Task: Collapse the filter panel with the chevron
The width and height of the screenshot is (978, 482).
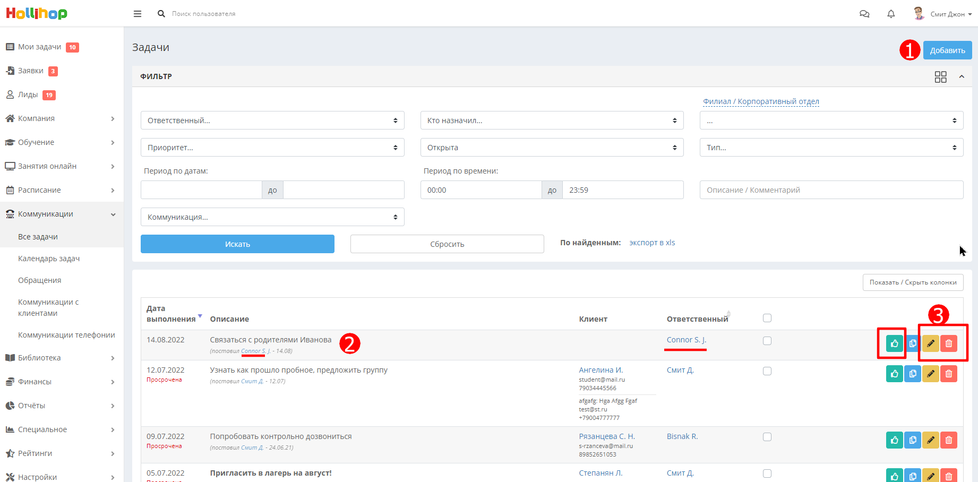Action: tap(962, 77)
